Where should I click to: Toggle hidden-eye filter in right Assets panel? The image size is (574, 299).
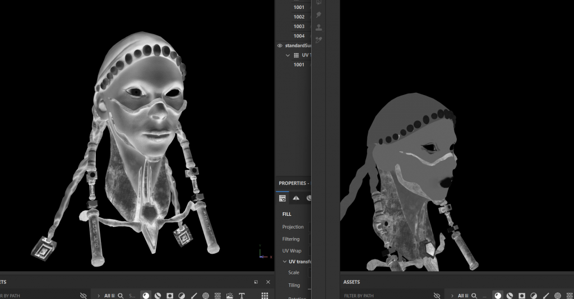pyautogui.click(x=437, y=296)
